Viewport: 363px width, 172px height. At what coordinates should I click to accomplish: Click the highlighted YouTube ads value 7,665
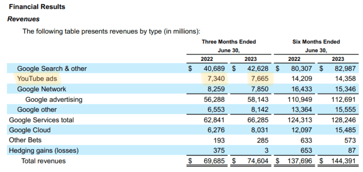(x=259, y=79)
